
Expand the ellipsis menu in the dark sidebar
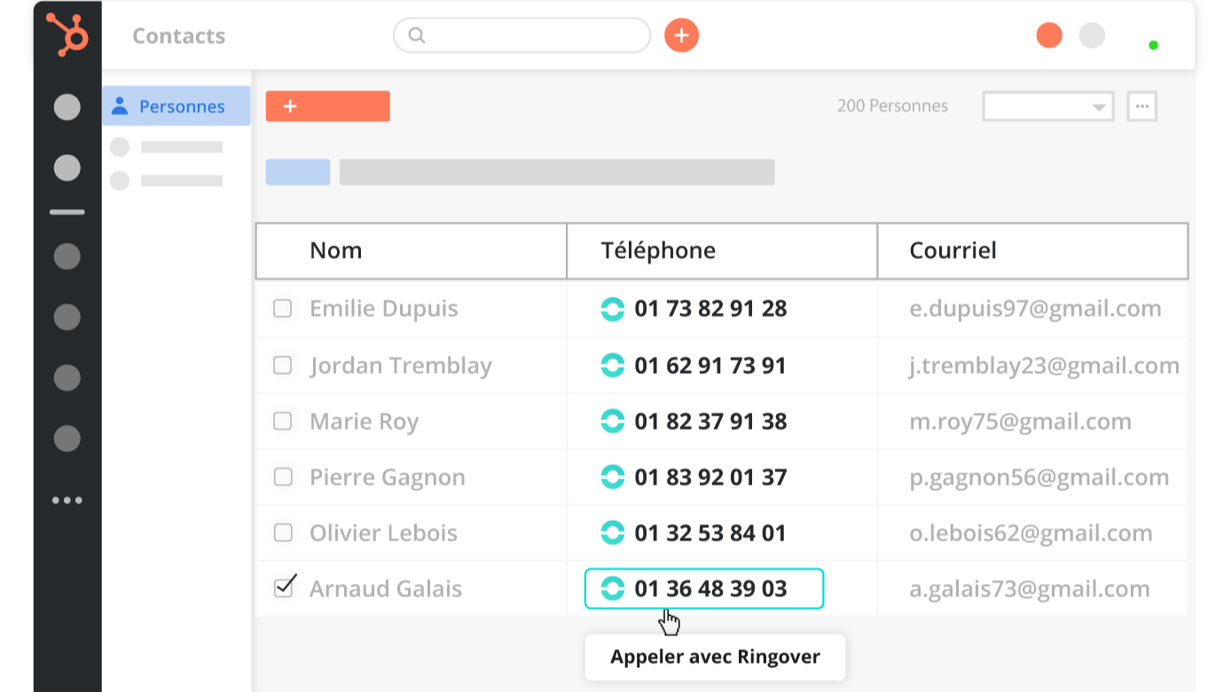coord(67,500)
